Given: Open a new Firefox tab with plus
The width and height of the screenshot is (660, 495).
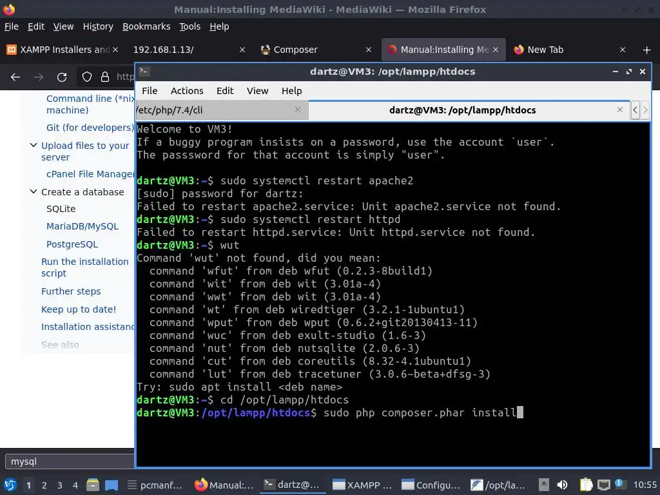Looking at the screenshot, I should pyautogui.click(x=647, y=50).
